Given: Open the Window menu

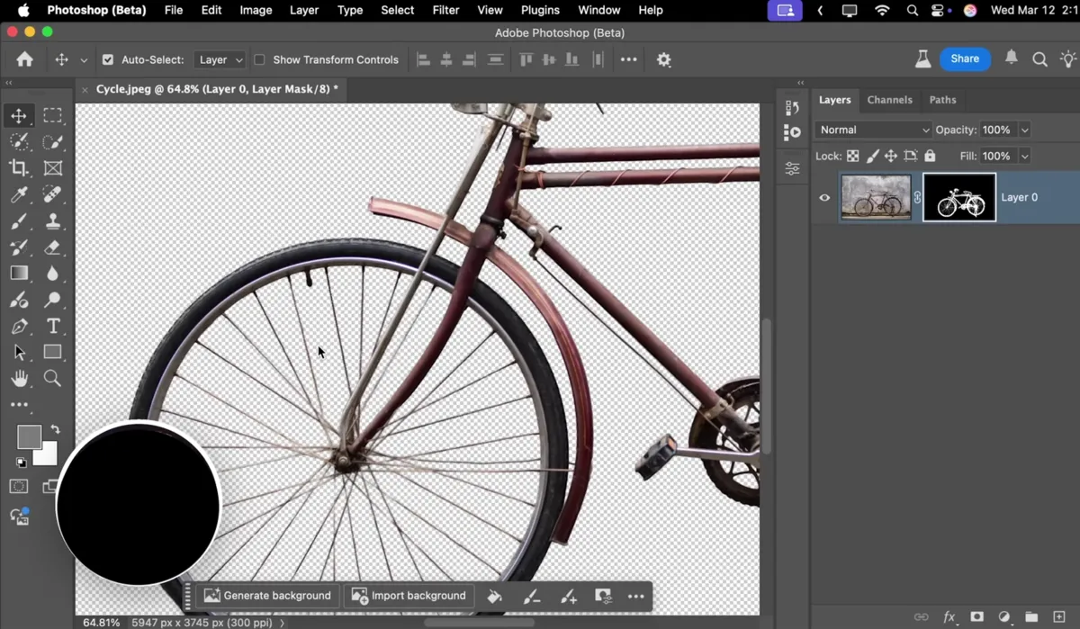Looking at the screenshot, I should point(598,10).
